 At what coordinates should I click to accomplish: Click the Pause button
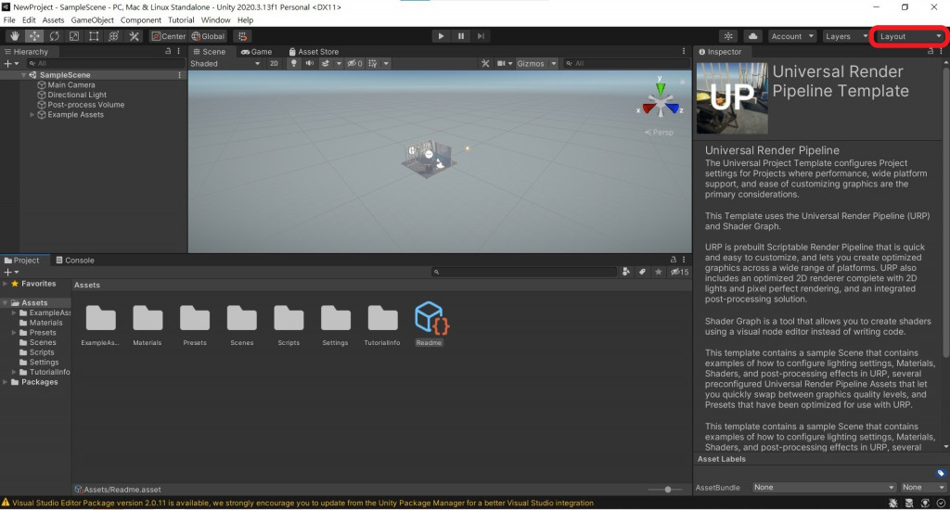click(461, 36)
